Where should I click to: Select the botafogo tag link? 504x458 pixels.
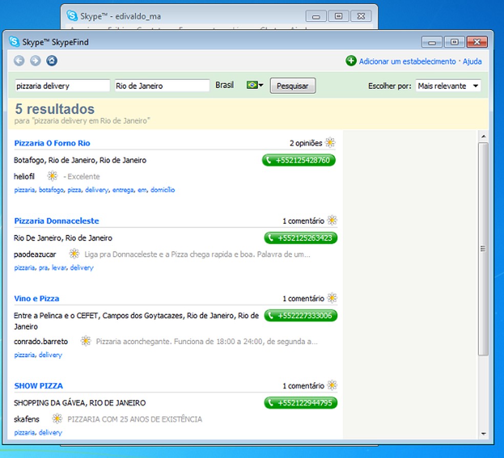point(51,190)
